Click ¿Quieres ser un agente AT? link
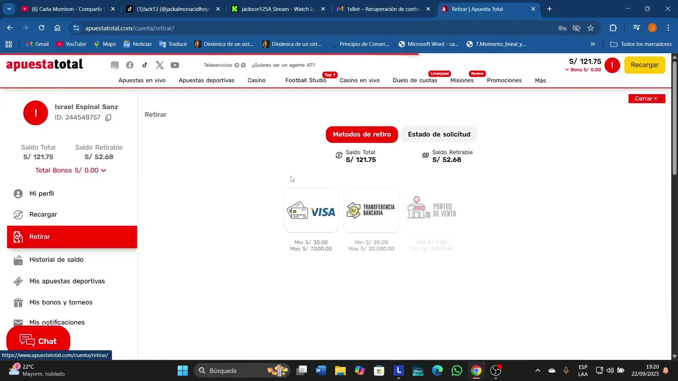 pyautogui.click(x=283, y=65)
